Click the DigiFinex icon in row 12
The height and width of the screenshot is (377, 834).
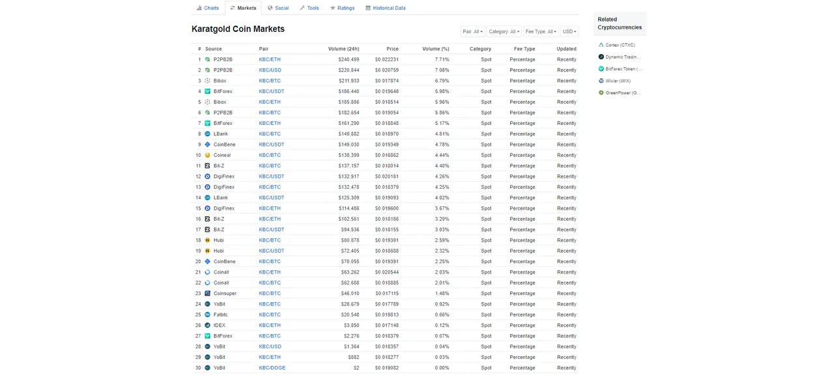point(208,176)
